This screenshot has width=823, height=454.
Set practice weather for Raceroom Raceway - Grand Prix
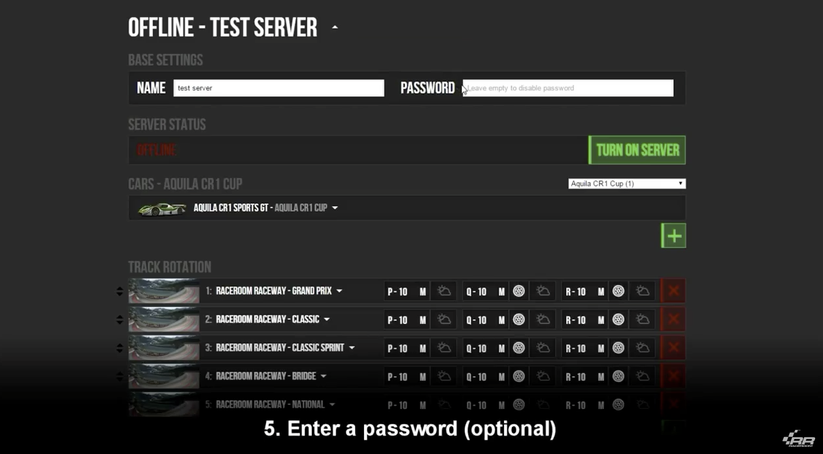click(444, 291)
